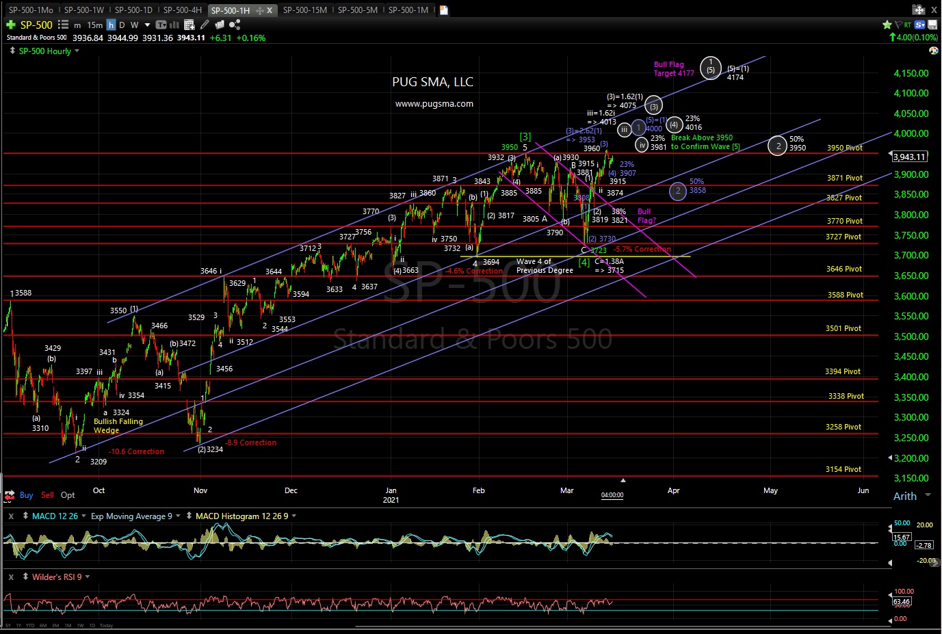Click the Opt button
The width and height of the screenshot is (942, 634).
(68, 494)
